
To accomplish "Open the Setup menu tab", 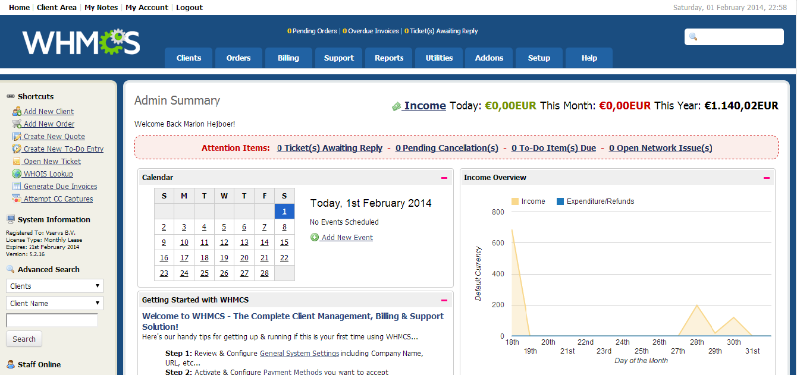I will pyautogui.click(x=539, y=58).
